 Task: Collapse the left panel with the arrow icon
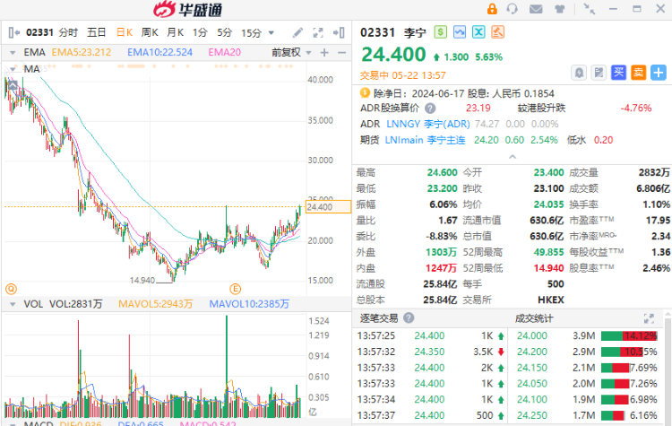[14, 32]
